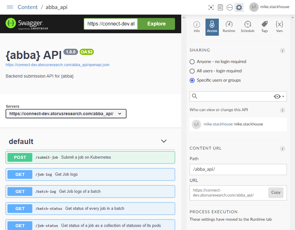Click the mike.stackhouse avatar in top bar

pos(254,7)
